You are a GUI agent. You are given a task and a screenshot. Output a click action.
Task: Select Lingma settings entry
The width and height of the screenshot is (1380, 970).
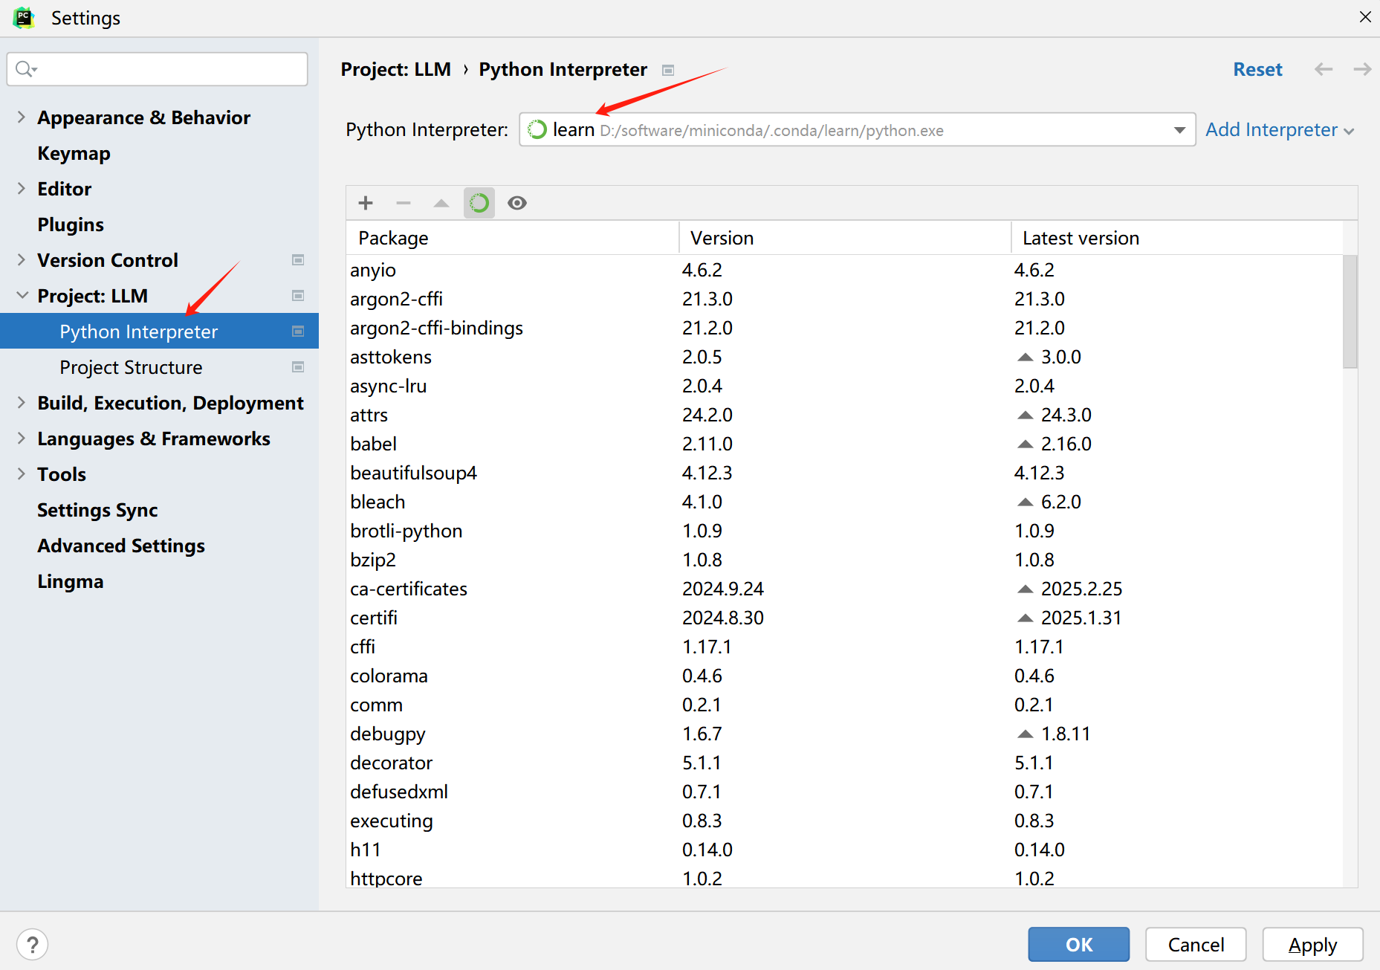point(71,581)
